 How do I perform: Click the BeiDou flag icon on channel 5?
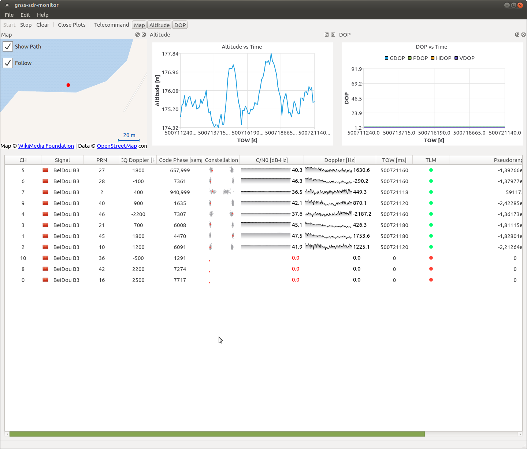pyautogui.click(x=45, y=170)
